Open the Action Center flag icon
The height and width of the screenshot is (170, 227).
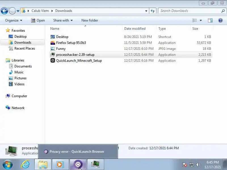tap(185, 165)
